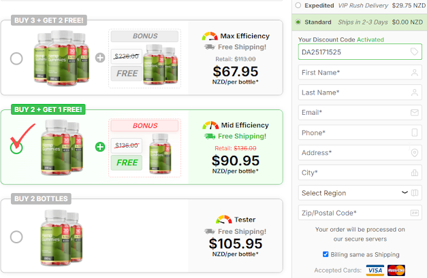Click the building icon in City field
The image size is (427, 278).
(x=415, y=173)
